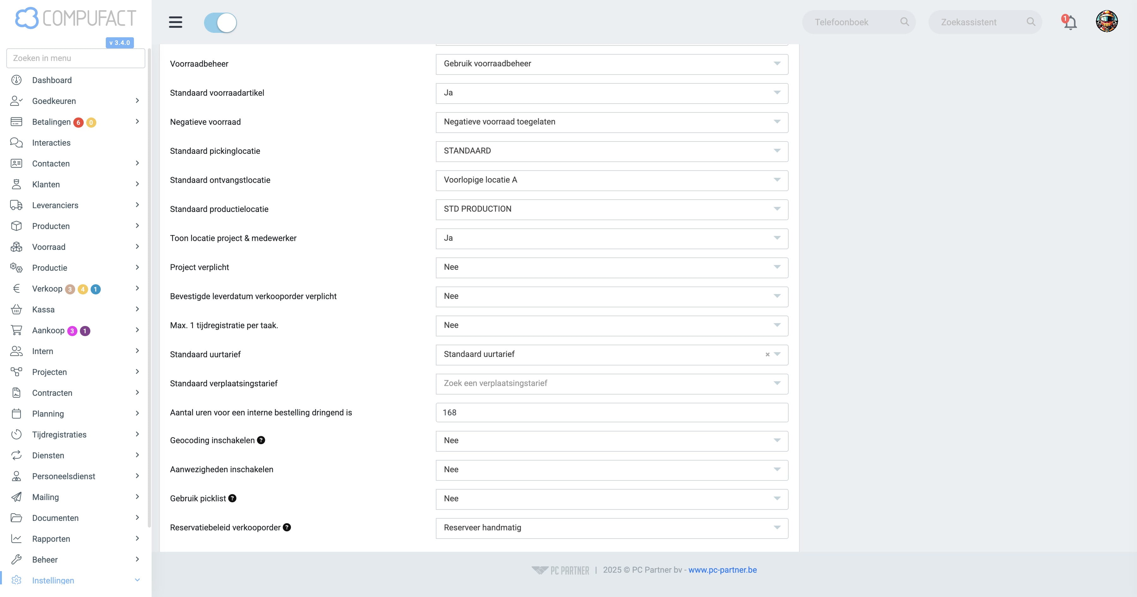Screen dimensions: 1137x597
Task: Clear the Standaard uurtarief selection
Action: tap(767, 355)
